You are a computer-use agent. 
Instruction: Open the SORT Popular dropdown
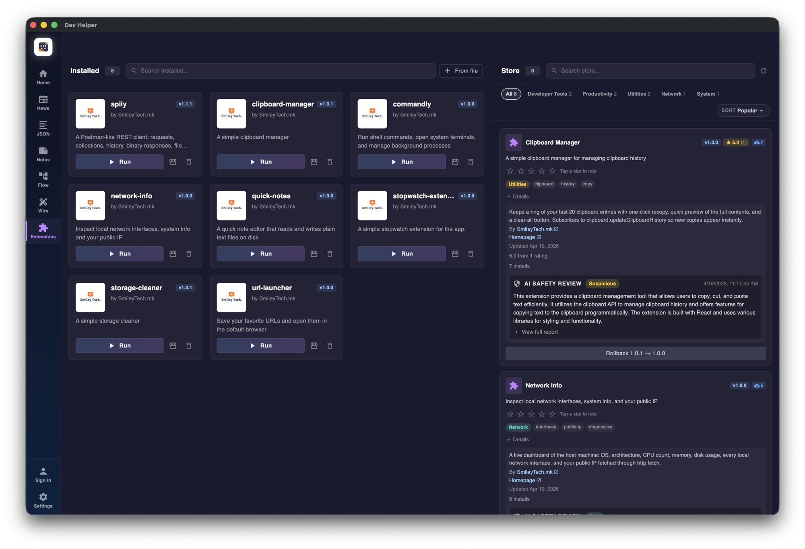point(743,111)
